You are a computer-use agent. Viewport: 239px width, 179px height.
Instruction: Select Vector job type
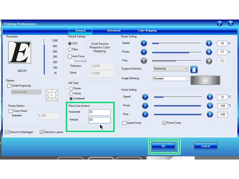71,94
